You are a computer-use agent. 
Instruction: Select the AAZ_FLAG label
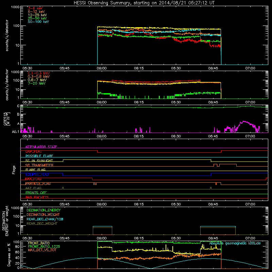pyautogui.click(x=33, y=188)
